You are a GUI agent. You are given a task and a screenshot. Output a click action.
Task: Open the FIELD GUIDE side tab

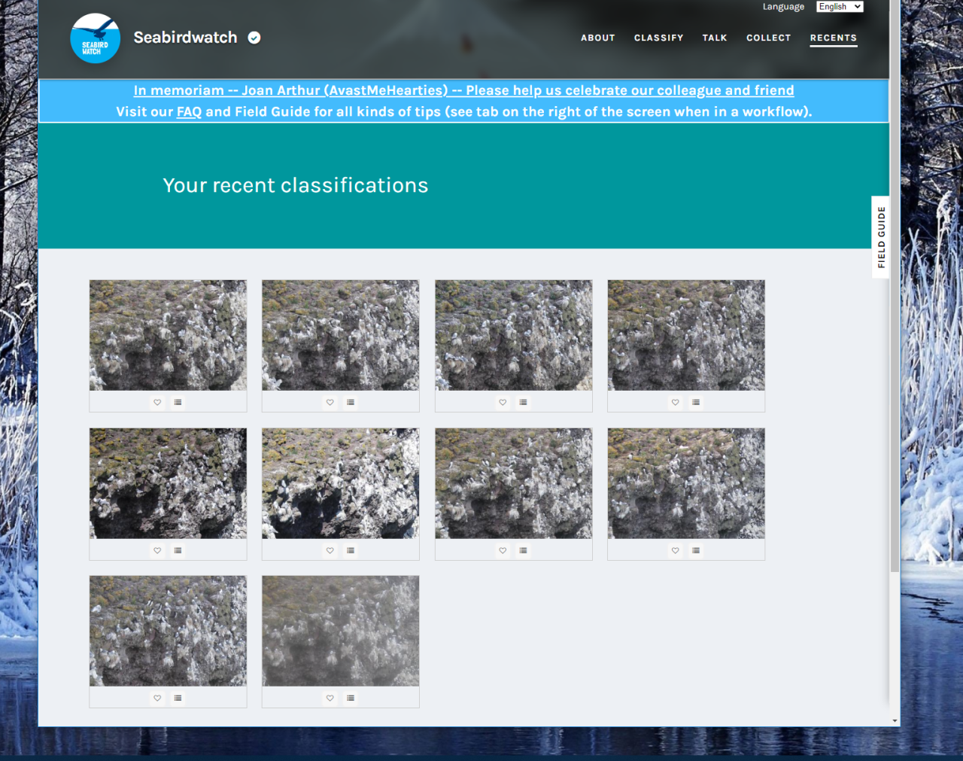[881, 237]
